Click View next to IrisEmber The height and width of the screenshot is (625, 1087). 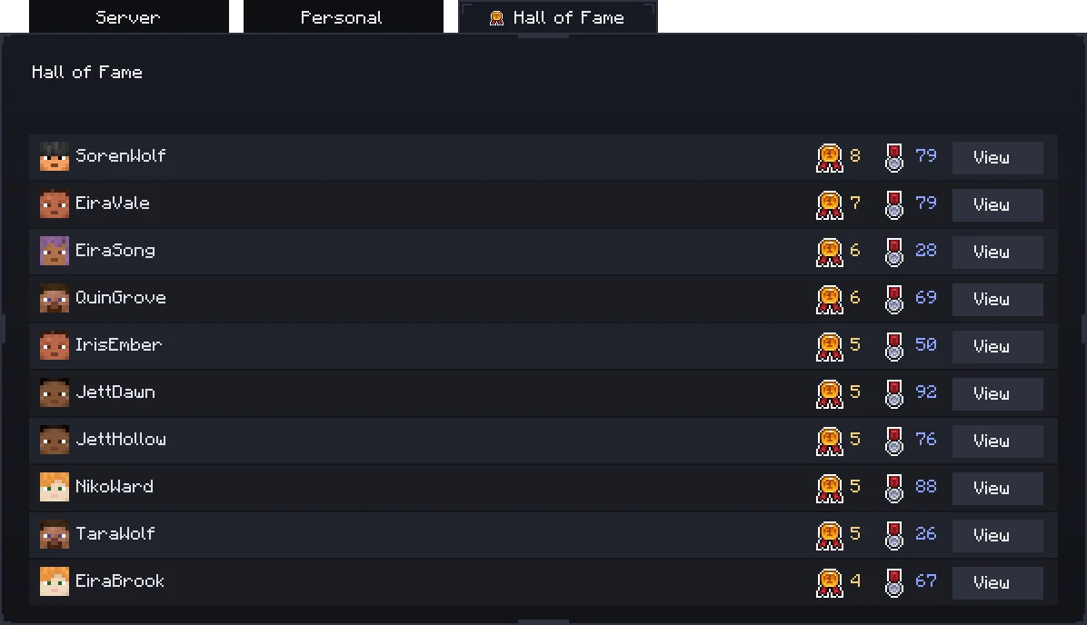pos(997,346)
